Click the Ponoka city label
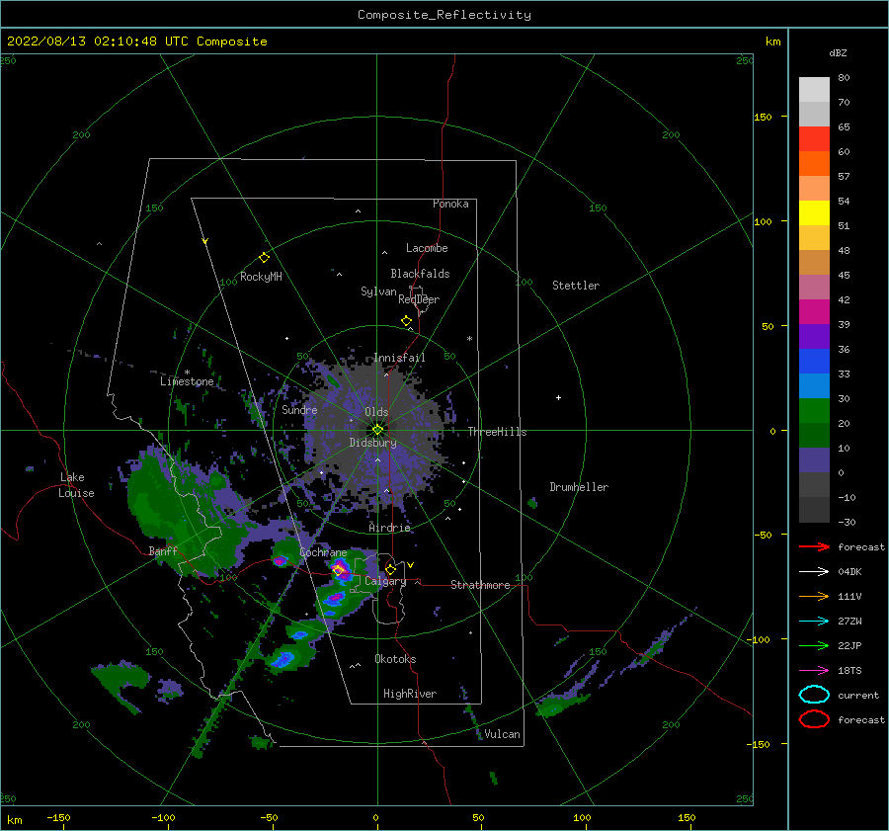This screenshot has height=831, width=889. (x=450, y=204)
